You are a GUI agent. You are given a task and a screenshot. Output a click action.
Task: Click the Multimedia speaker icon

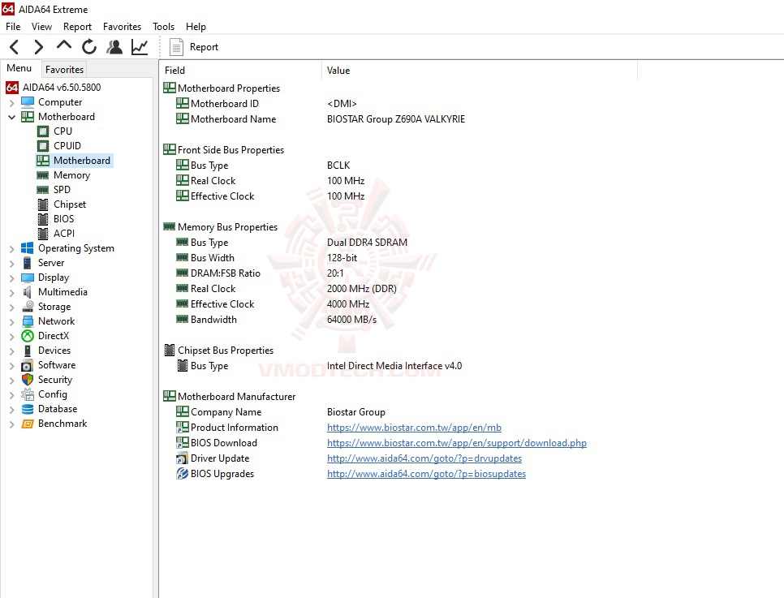click(27, 292)
